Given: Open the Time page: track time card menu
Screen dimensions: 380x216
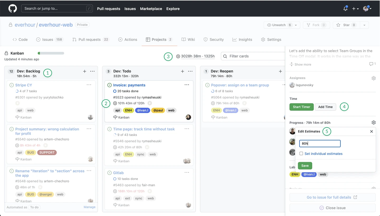Looking at the screenshot, I should [x=187, y=129].
